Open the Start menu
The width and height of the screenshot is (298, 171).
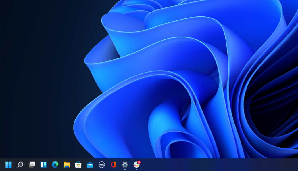pos(8,165)
